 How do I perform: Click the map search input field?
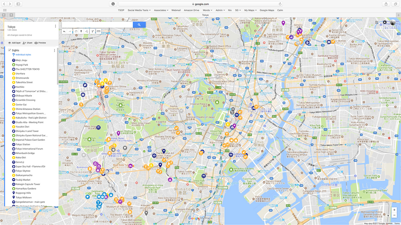pos(97,25)
